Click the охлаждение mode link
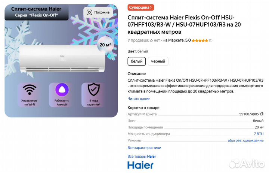This screenshot has height=173, width=269. pos(253,140)
